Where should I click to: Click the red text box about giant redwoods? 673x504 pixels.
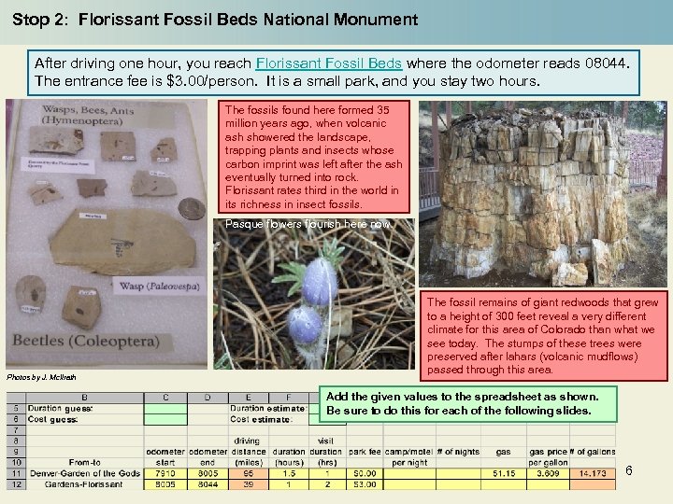[544, 336]
